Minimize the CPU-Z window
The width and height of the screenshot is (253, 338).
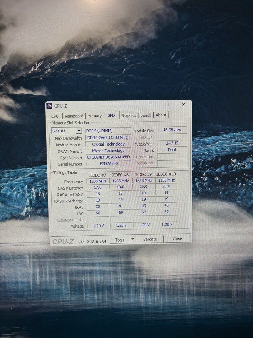tap(150, 105)
